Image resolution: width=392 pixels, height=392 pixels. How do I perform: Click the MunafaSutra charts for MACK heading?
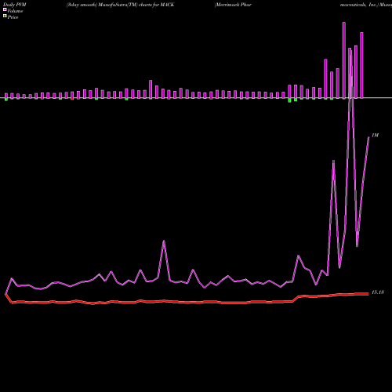tap(120, 5)
